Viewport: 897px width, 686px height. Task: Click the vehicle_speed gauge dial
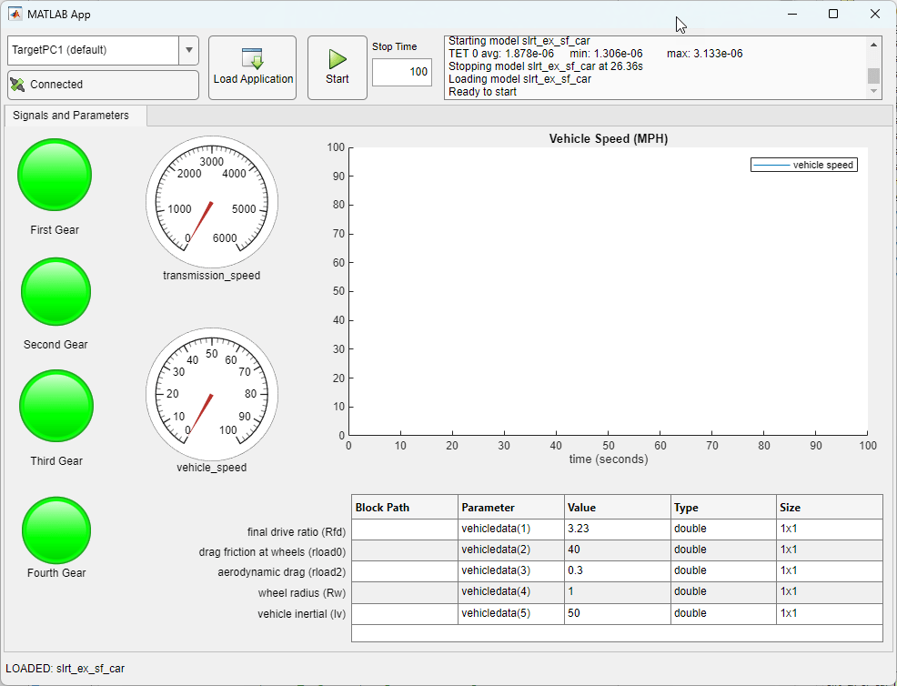click(x=212, y=394)
